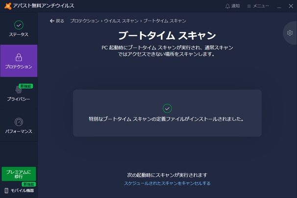Close the Avast window
This screenshot has height=198, width=297.
pos(291,6)
